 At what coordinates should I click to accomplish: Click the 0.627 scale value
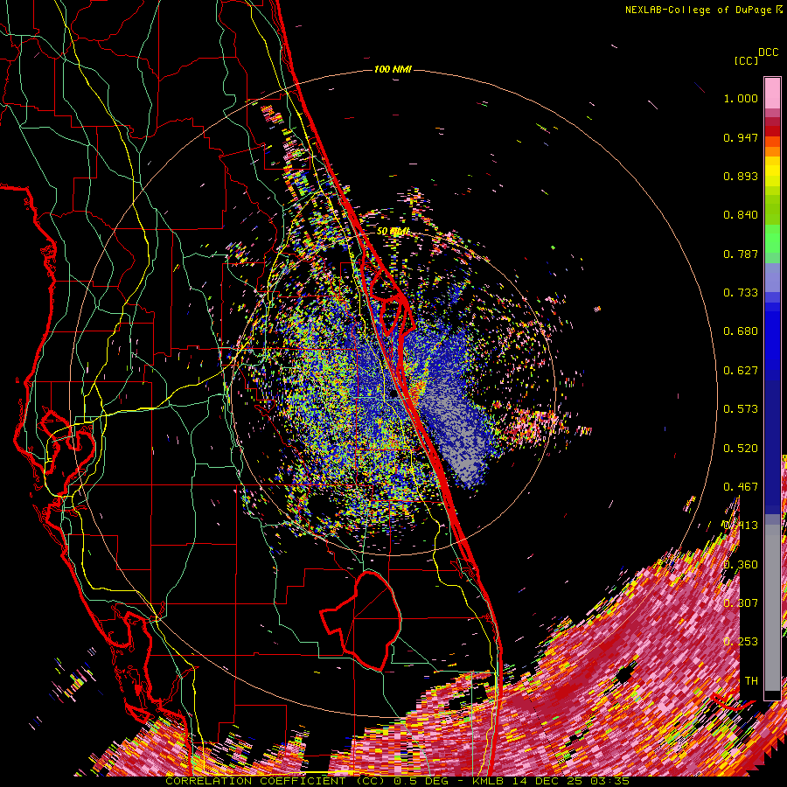point(741,371)
